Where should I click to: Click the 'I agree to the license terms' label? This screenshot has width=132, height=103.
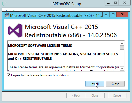[40, 75]
